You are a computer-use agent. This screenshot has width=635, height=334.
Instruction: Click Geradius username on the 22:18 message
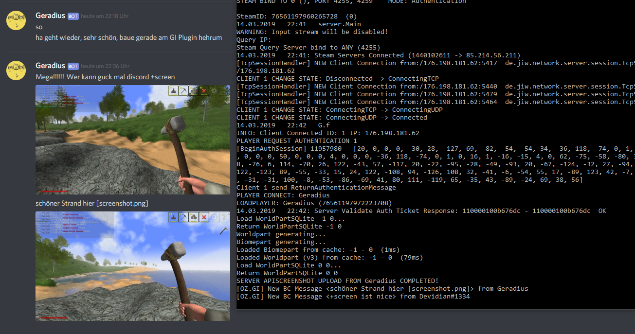pyautogui.click(x=50, y=16)
